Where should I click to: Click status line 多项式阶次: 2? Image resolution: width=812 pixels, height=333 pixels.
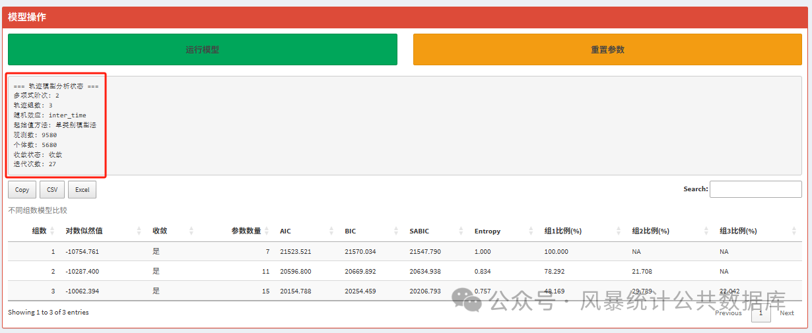click(x=36, y=96)
